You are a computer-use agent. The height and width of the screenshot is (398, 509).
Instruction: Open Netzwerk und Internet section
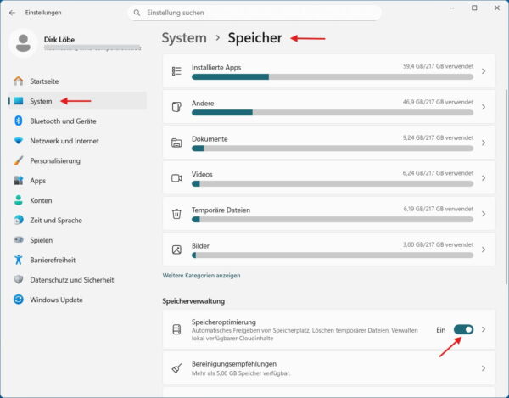pyautogui.click(x=77, y=141)
